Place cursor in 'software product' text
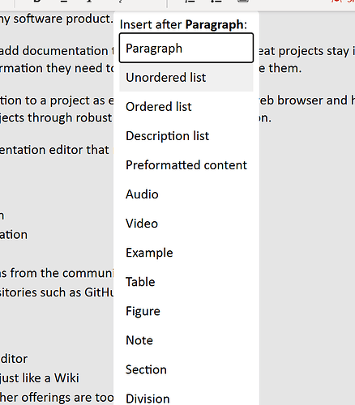The image size is (355, 405). coord(62,19)
